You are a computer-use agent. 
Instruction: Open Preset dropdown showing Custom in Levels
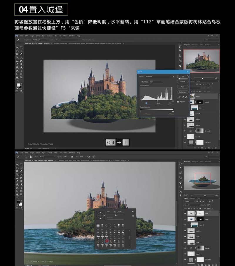[158, 77]
